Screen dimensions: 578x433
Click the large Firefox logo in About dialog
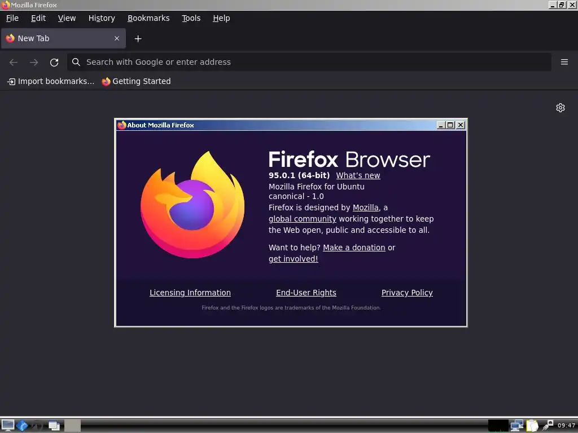point(192,205)
